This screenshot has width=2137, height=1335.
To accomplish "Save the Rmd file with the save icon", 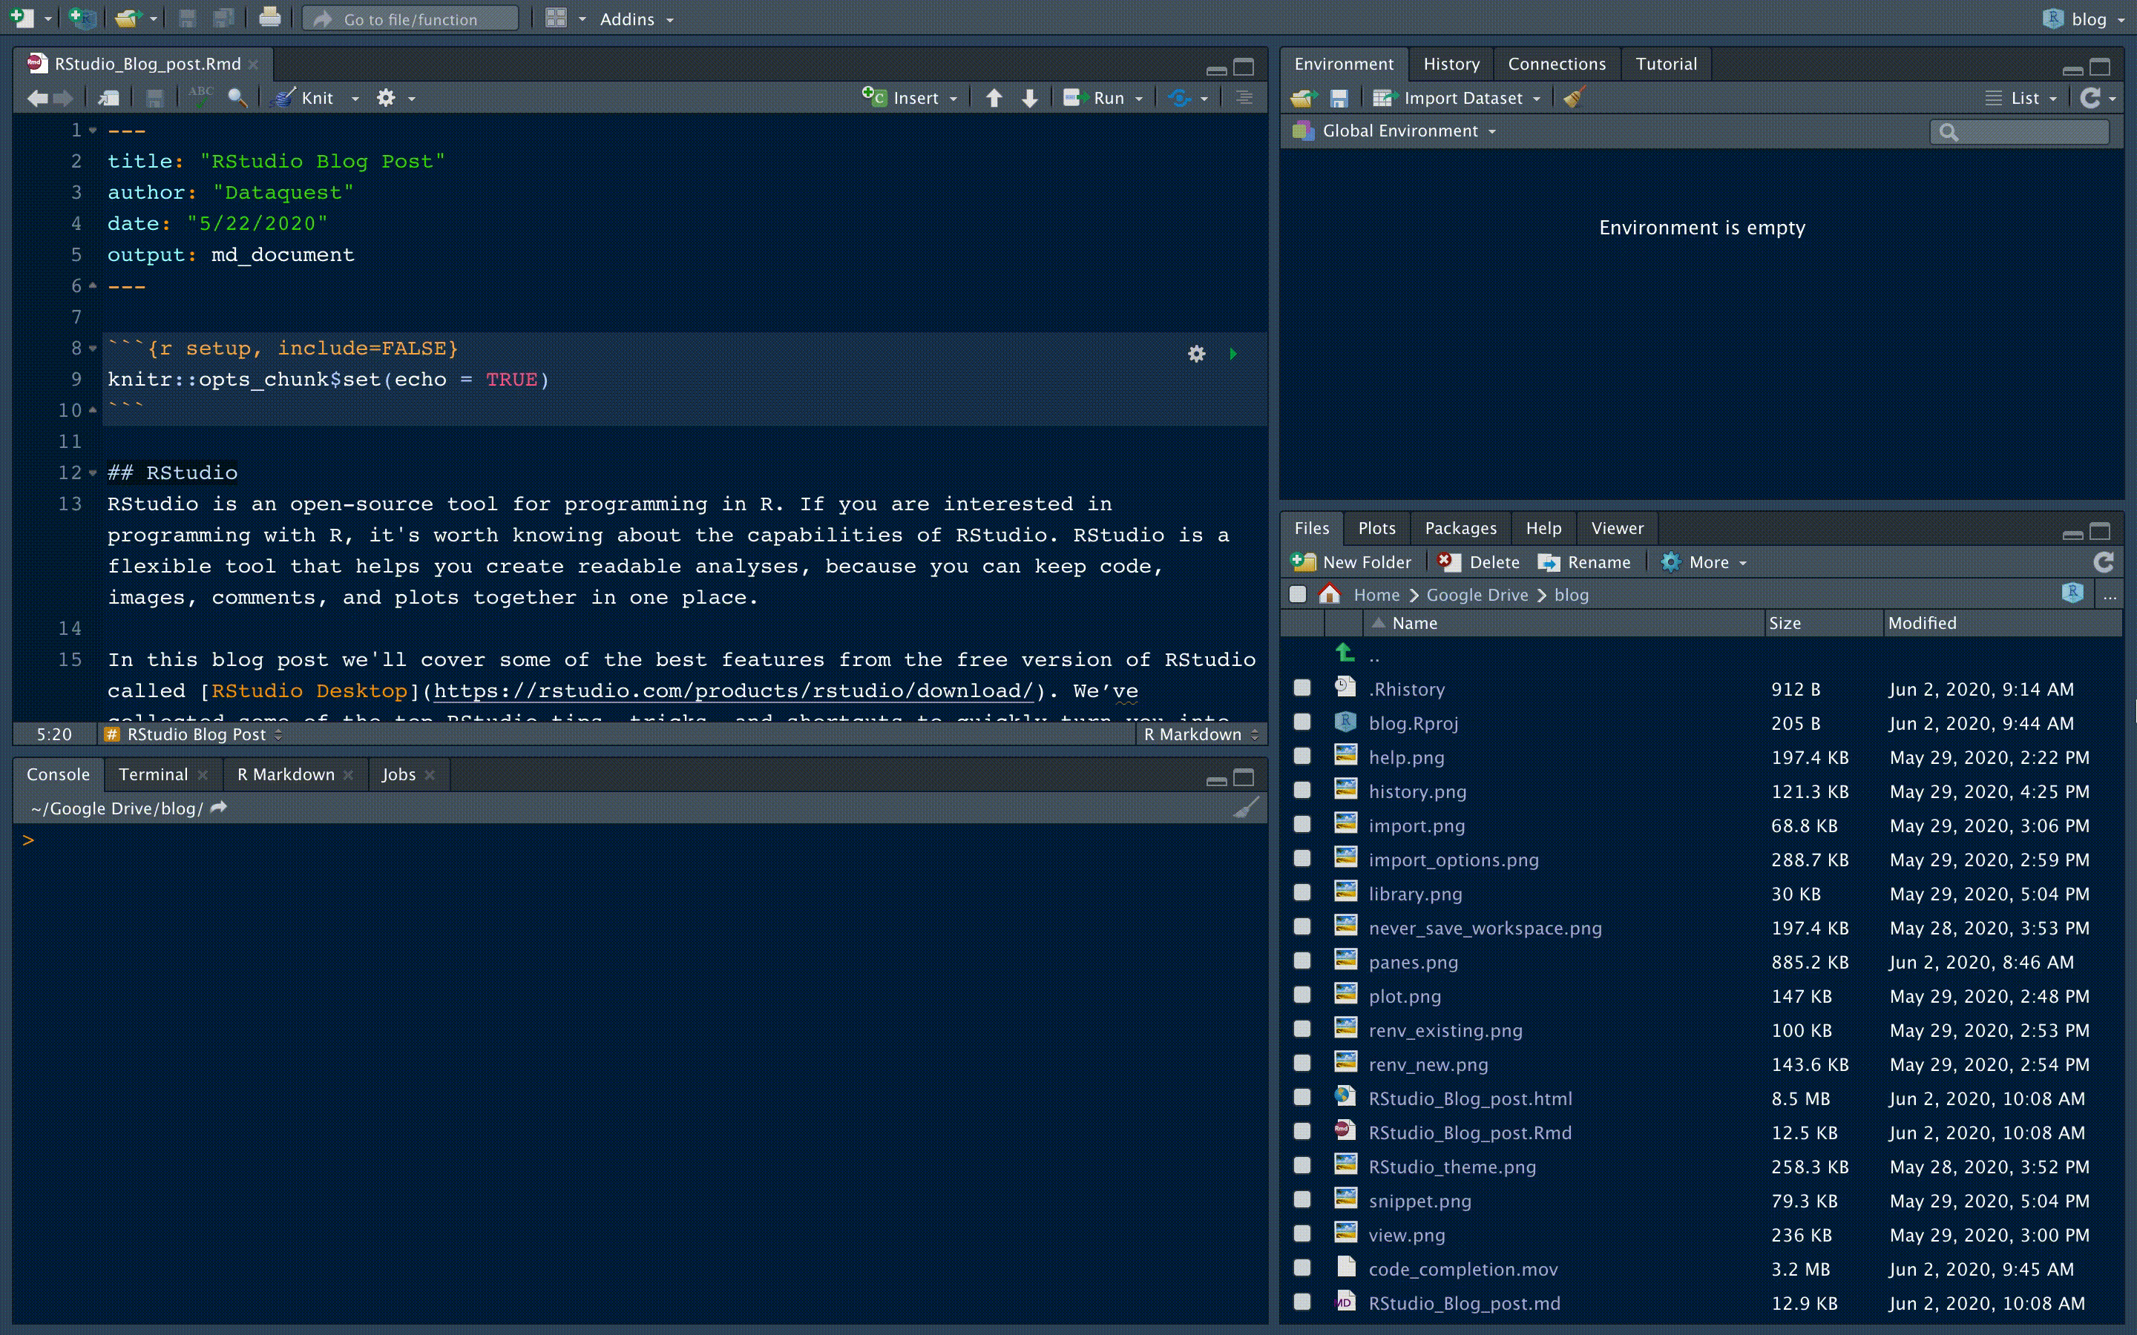I will (x=155, y=98).
